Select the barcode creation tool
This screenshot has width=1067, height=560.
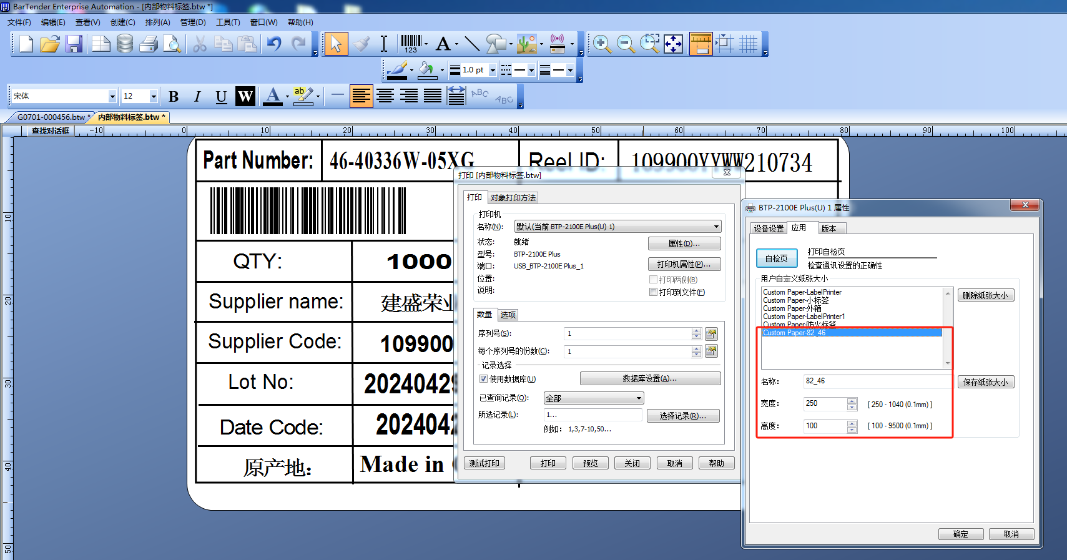411,44
